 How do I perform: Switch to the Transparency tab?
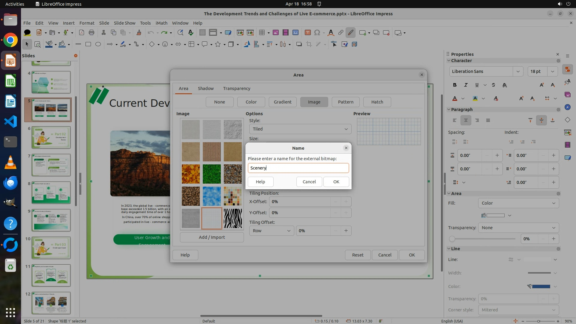point(236,88)
